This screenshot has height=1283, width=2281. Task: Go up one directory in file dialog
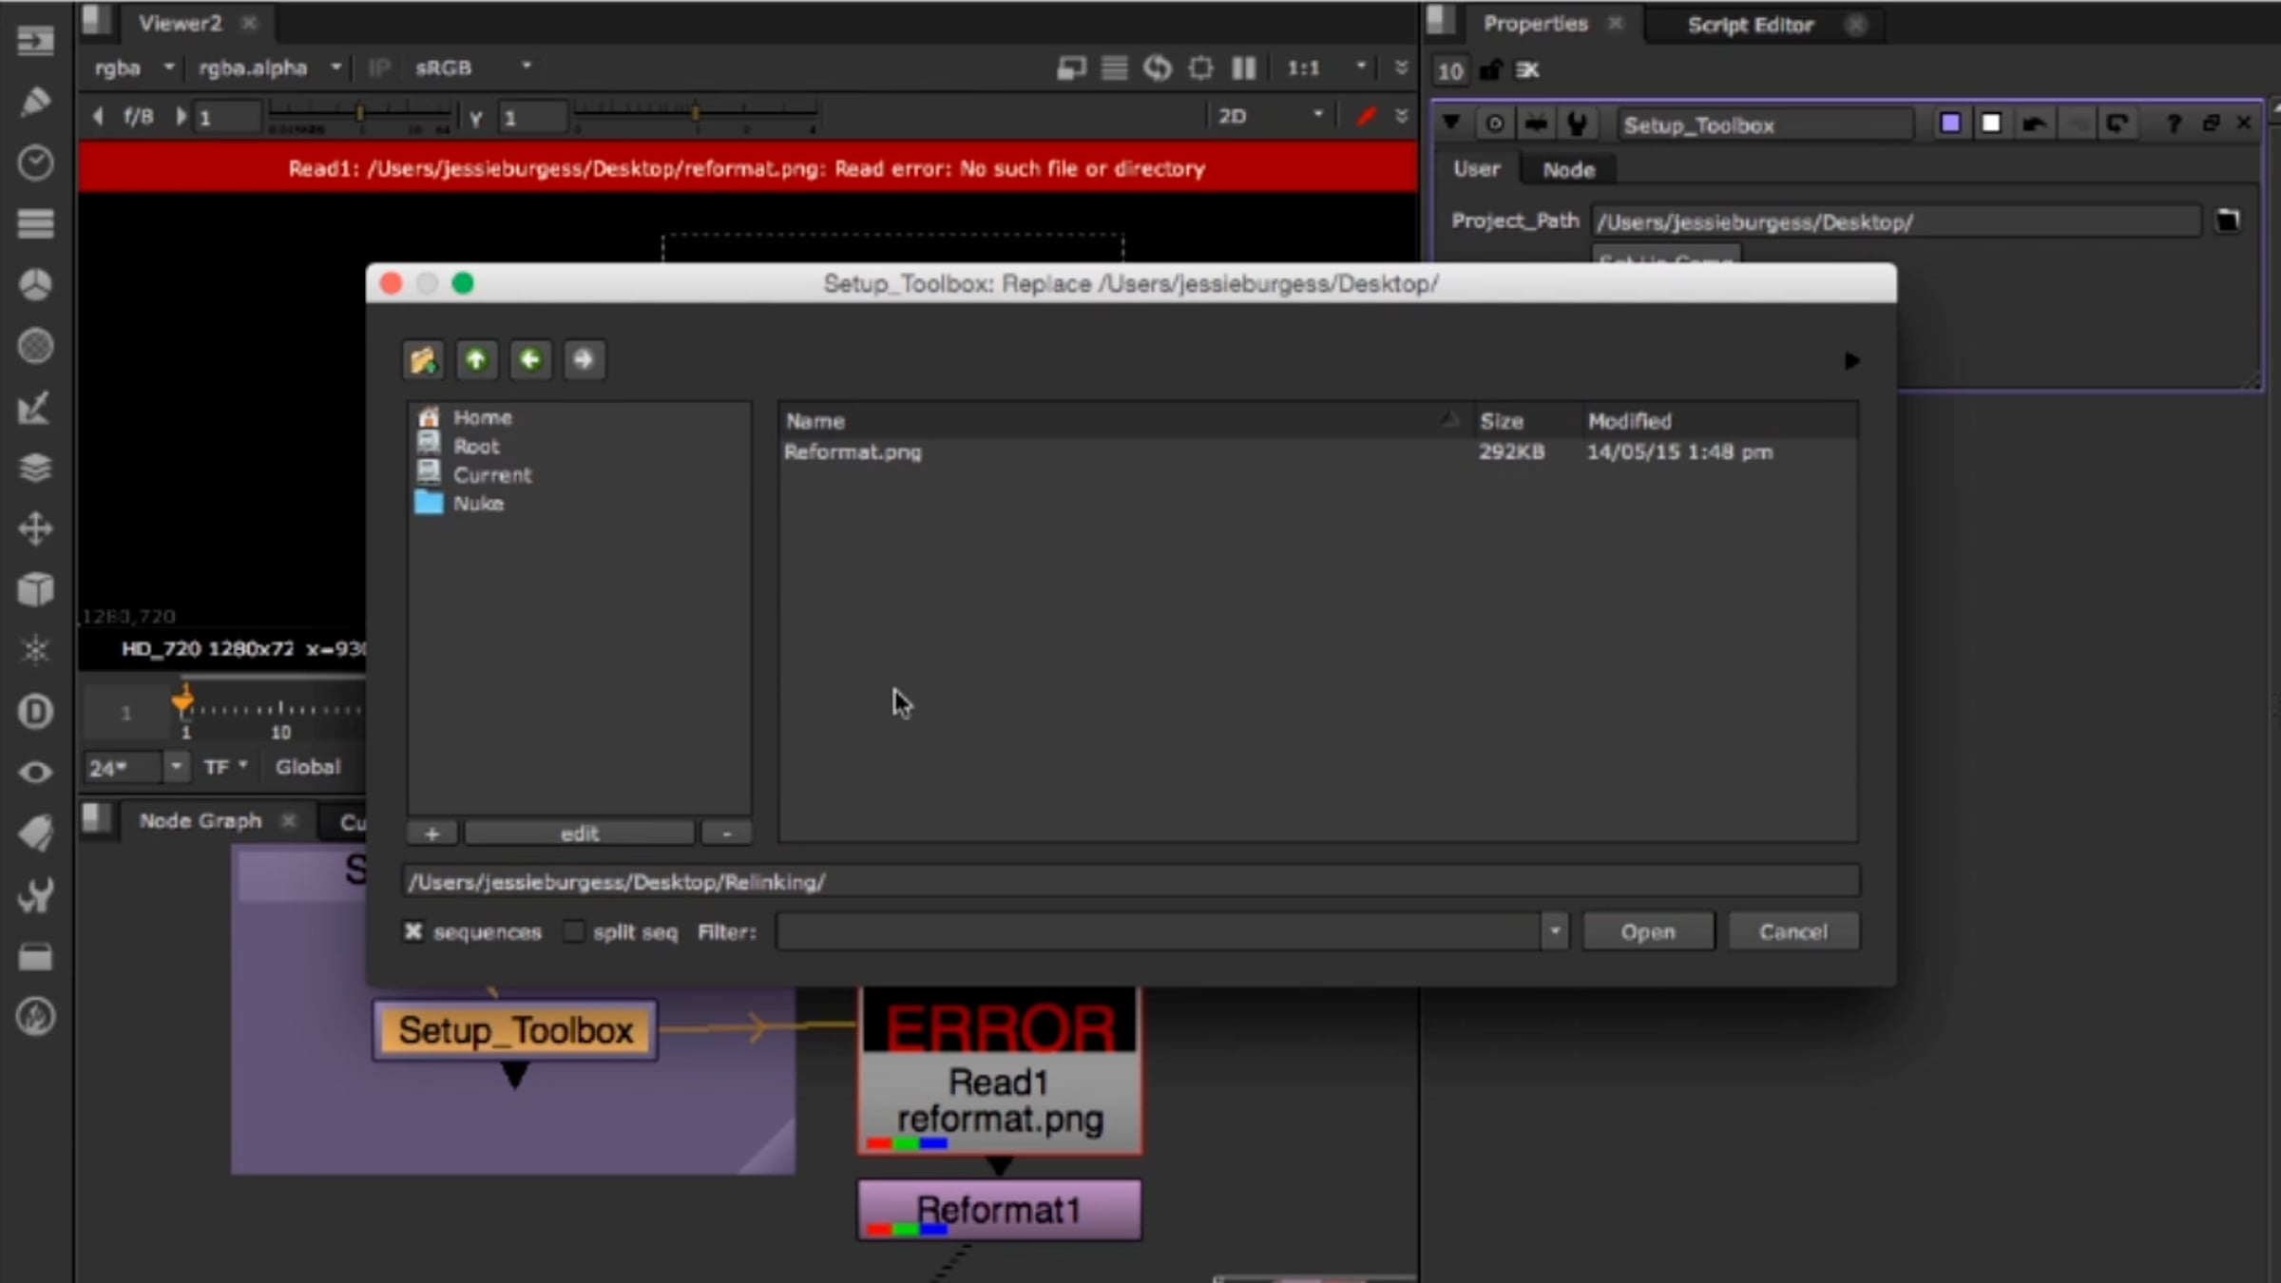click(476, 360)
